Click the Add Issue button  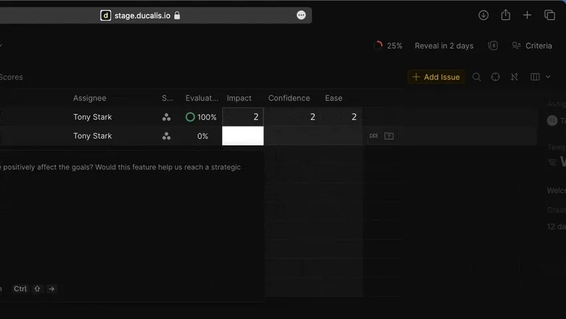point(436,77)
